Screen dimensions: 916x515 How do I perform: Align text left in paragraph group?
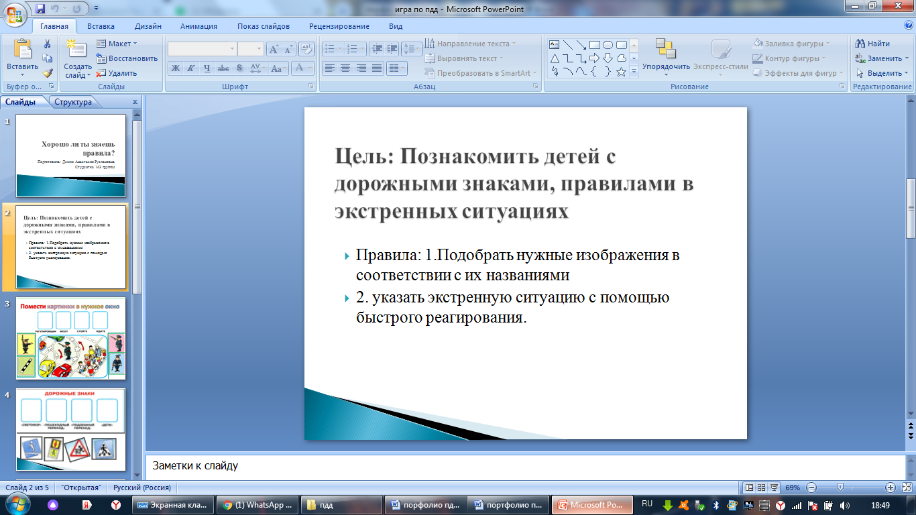click(329, 68)
